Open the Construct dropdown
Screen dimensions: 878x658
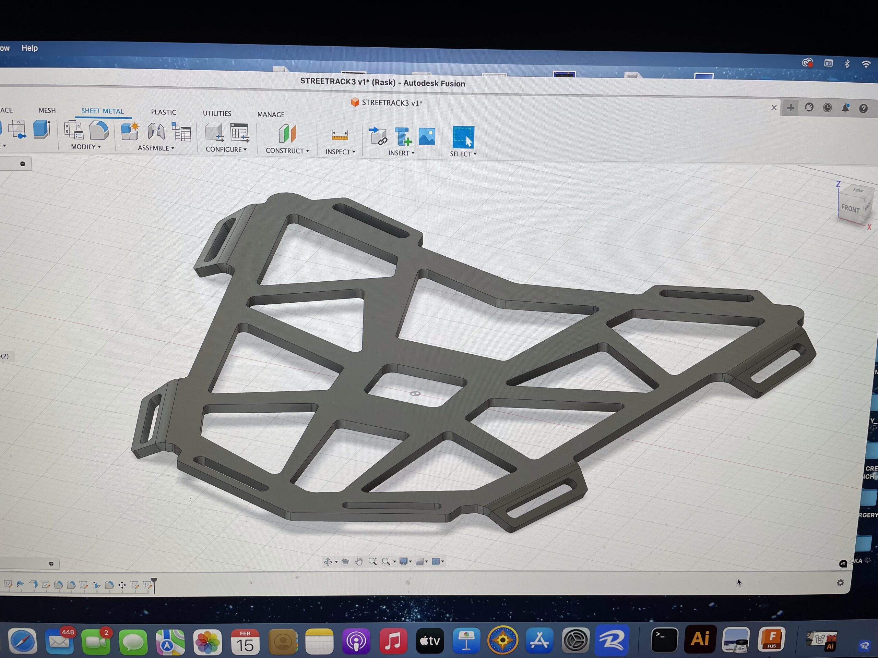click(287, 151)
